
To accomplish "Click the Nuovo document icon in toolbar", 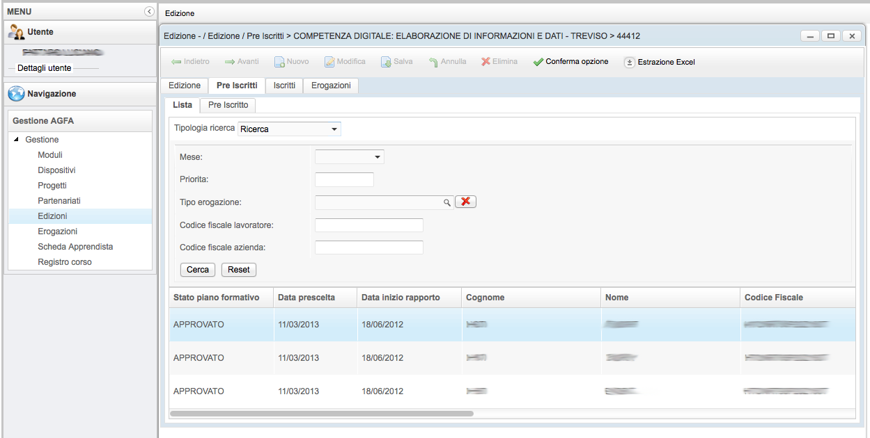I will tap(279, 62).
